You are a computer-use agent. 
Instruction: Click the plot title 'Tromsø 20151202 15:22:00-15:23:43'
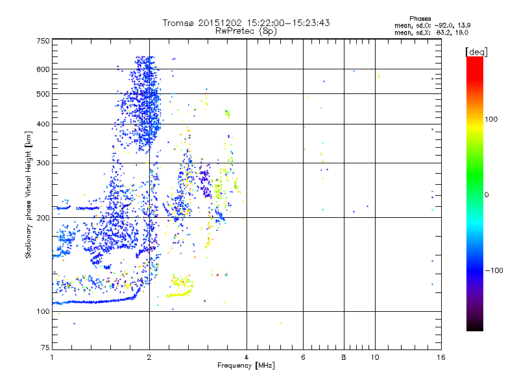pos(246,23)
